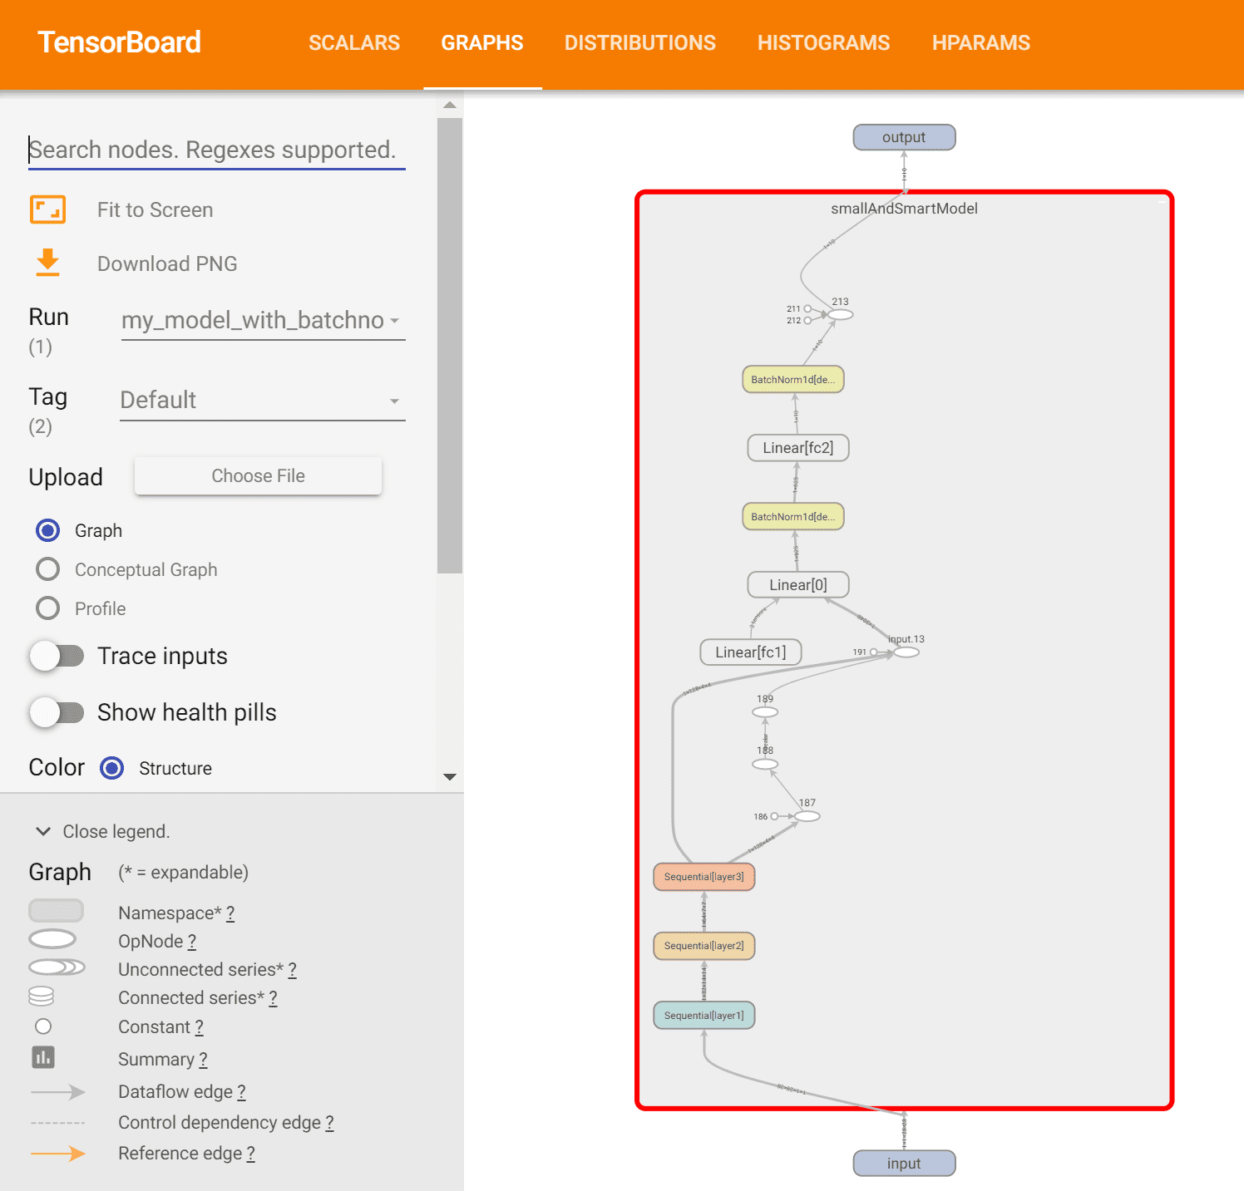Screen dimensions: 1244x1191
Task: Select the input.13 op node ellipse
Action: coord(906,652)
